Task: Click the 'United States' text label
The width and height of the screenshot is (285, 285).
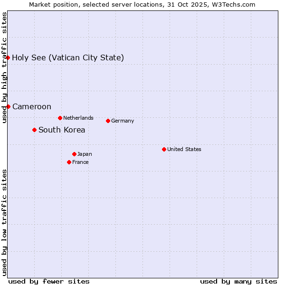Action: [184, 149]
